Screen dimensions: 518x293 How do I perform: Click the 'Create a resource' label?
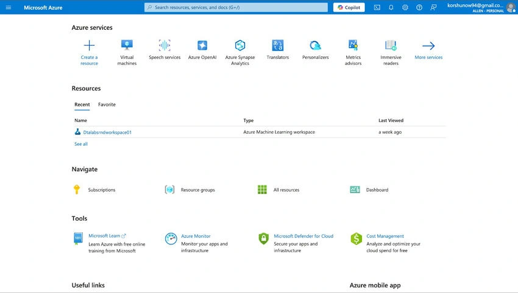click(89, 60)
